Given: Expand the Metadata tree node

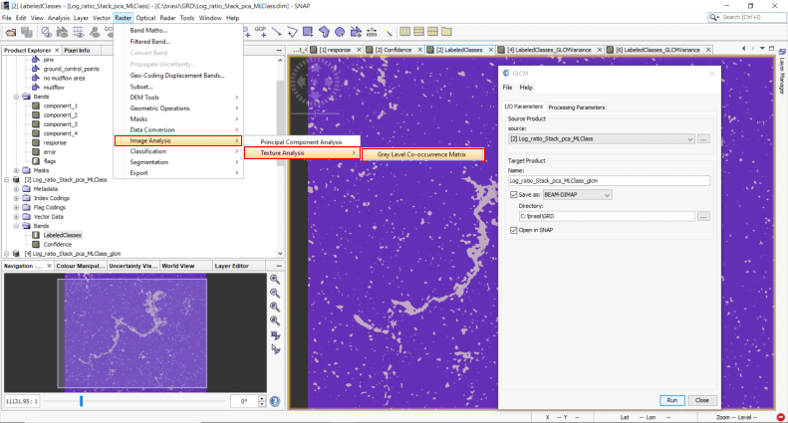Looking at the screenshot, I should click(x=16, y=188).
